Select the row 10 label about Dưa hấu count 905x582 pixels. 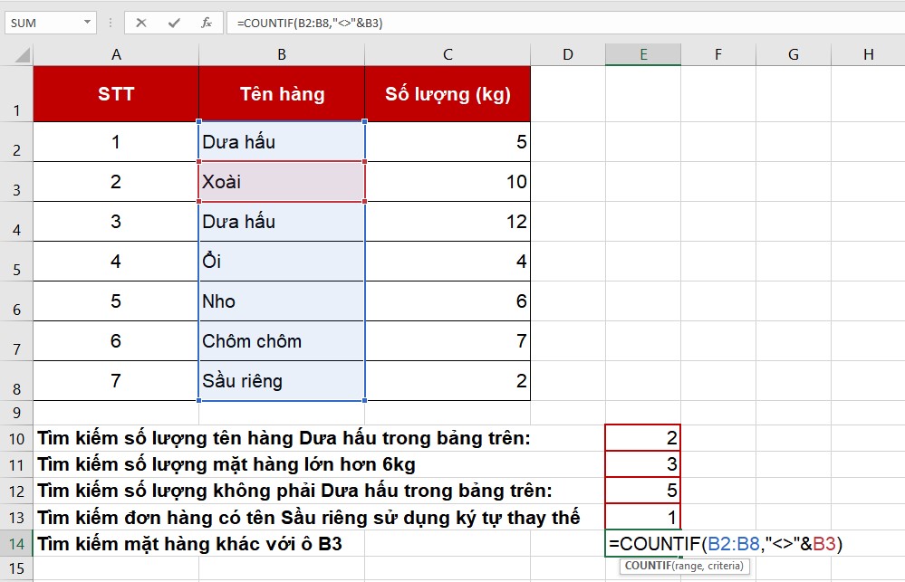coord(284,438)
